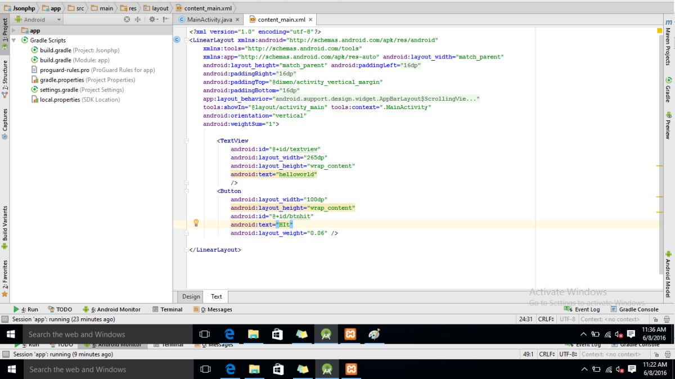Hide the Project tool window
The image size is (675, 379).
(x=166, y=19)
